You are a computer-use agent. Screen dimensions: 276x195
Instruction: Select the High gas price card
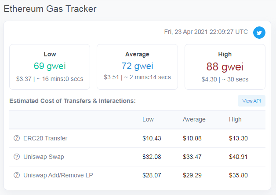click(x=225, y=67)
